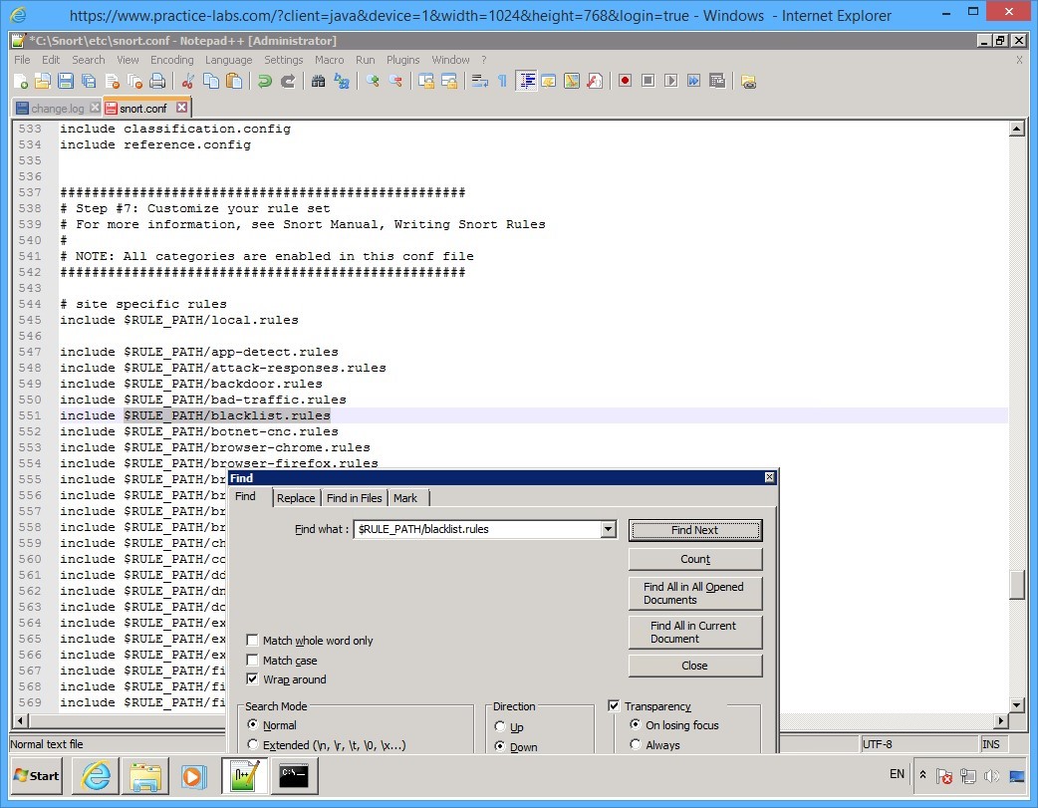Select Extended search mode radio option
1038x808 pixels.
pyautogui.click(x=253, y=745)
